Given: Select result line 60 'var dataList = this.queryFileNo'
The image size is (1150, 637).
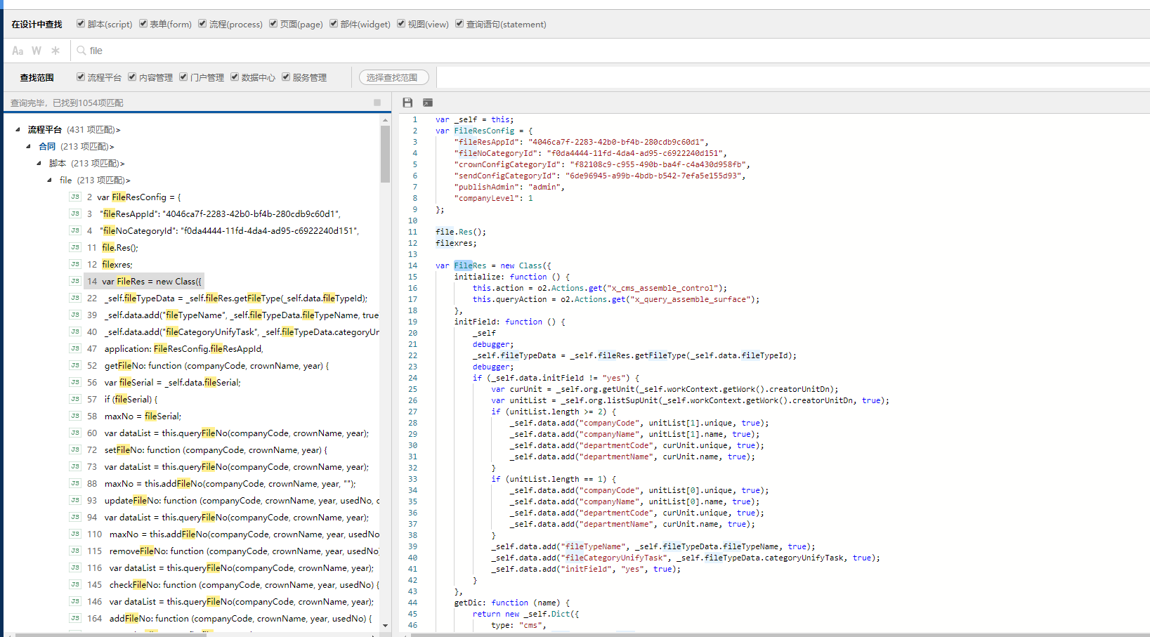Looking at the screenshot, I should [x=237, y=433].
